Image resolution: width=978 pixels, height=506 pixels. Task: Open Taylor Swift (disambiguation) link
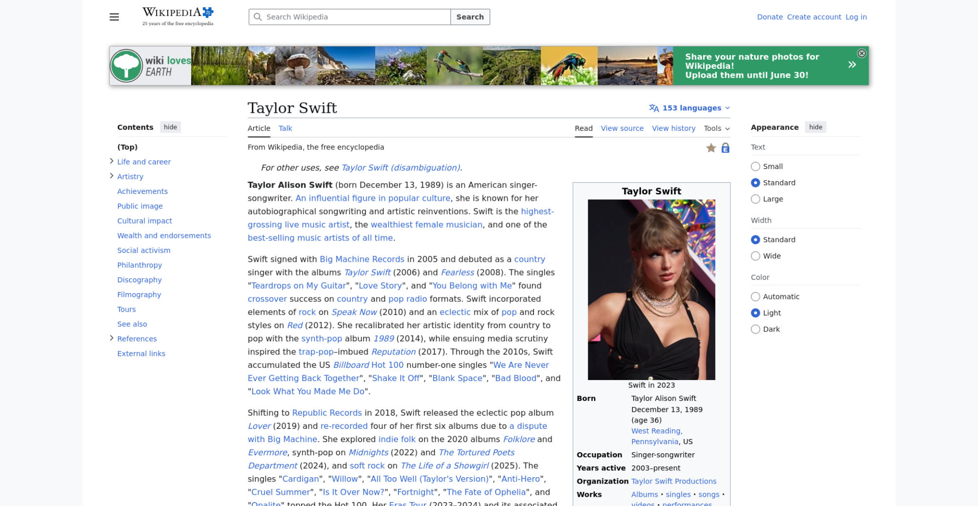coord(400,168)
